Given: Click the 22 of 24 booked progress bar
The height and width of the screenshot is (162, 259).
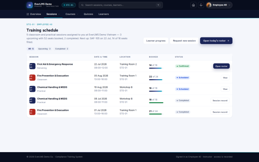Looking at the screenshot, I should [x=156, y=80].
